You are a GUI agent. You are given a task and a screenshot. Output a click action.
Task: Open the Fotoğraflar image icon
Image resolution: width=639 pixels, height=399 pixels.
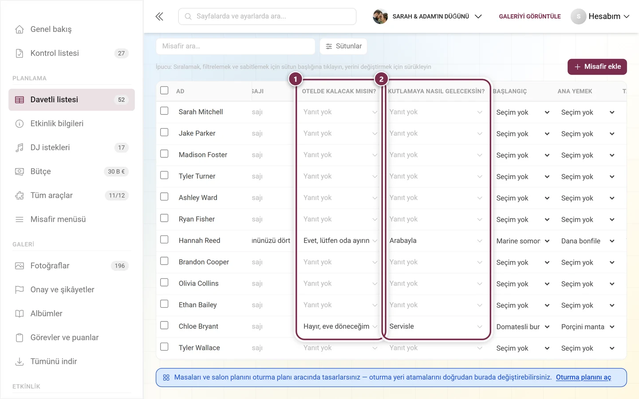(x=20, y=266)
